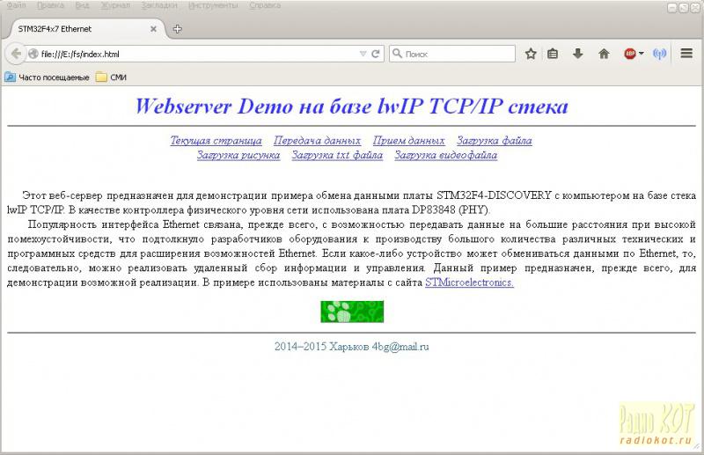This screenshot has width=704, height=455.
Task: Click the STMicroelectronics link
Action: (x=469, y=283)
